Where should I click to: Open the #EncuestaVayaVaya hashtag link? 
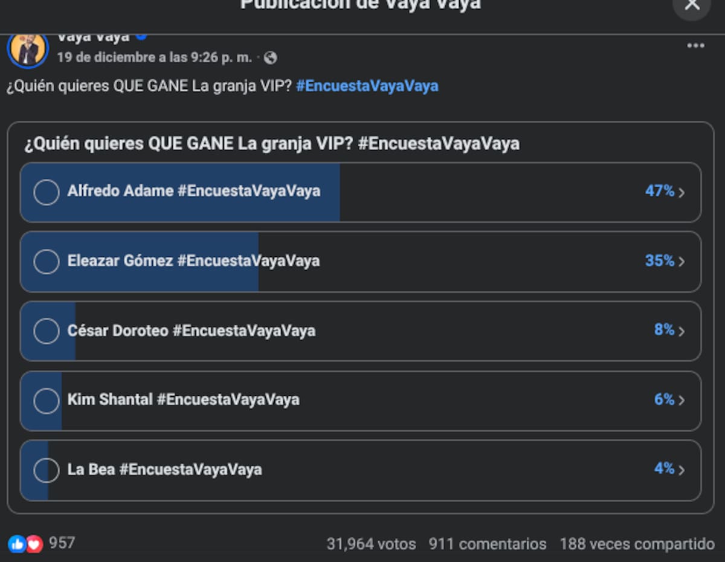coord(367,86)
